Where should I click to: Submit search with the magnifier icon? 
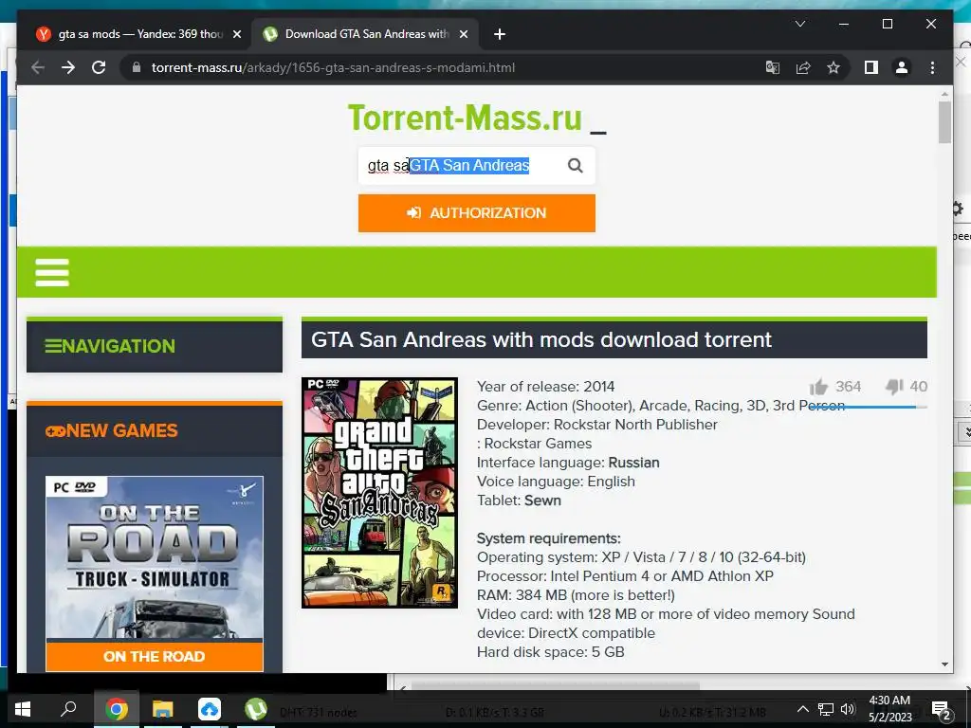[x=576, y=165]
